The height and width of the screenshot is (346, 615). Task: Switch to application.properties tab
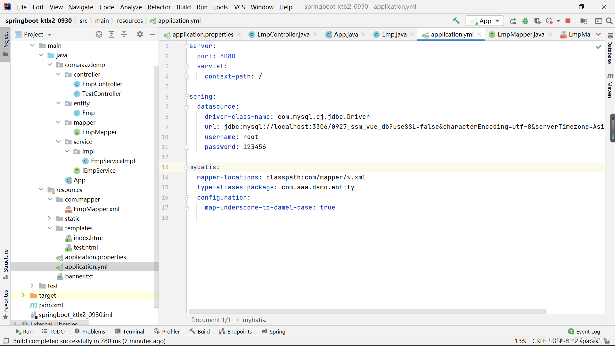(x=203, y=34)
